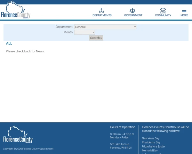Click the Departments org-chart icon
This screenshot has width=192, height=154.
pos(101,11)
